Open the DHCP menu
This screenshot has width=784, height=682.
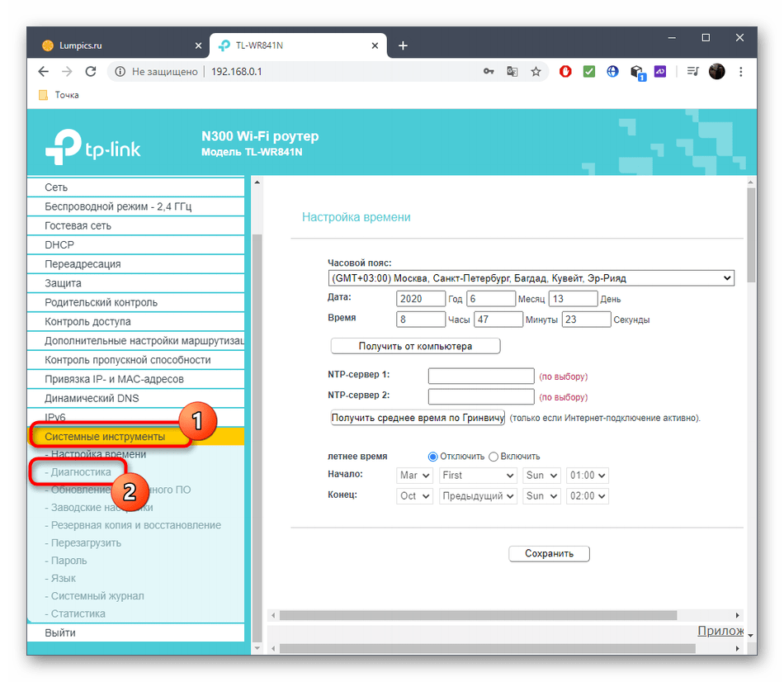coord(135,244)
